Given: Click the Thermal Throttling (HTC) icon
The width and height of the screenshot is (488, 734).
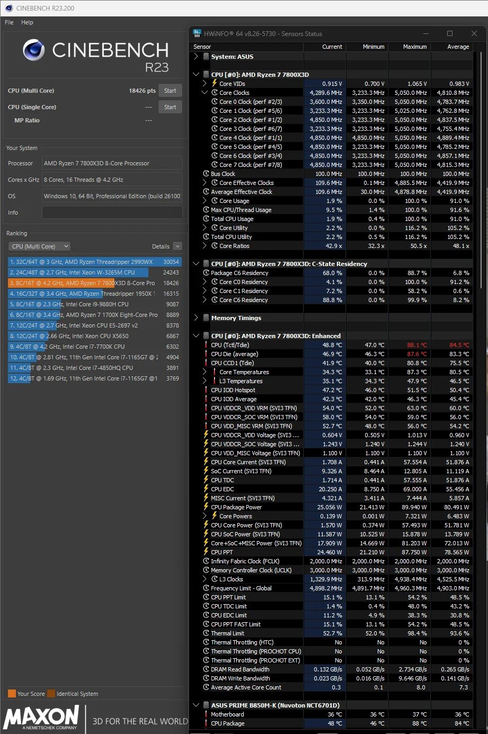Looking at the screenshot, I should 206,642.
